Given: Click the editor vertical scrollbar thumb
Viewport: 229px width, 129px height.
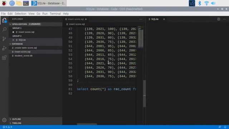Looking at the screenshot, I should tap(145, 94).
